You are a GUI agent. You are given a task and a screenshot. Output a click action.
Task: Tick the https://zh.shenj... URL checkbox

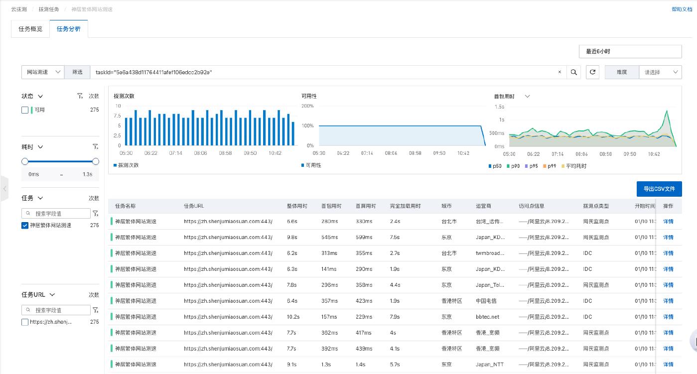[25, 322]
